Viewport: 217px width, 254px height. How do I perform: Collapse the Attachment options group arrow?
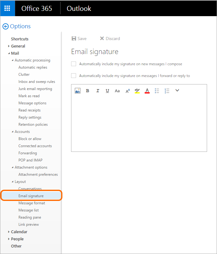point(12,167)
